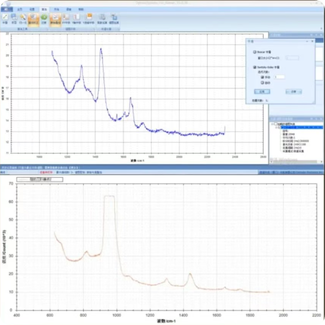Switch to the 主页 ribbon tab
This screenshot has width=325, height=325.
point(20,9)
